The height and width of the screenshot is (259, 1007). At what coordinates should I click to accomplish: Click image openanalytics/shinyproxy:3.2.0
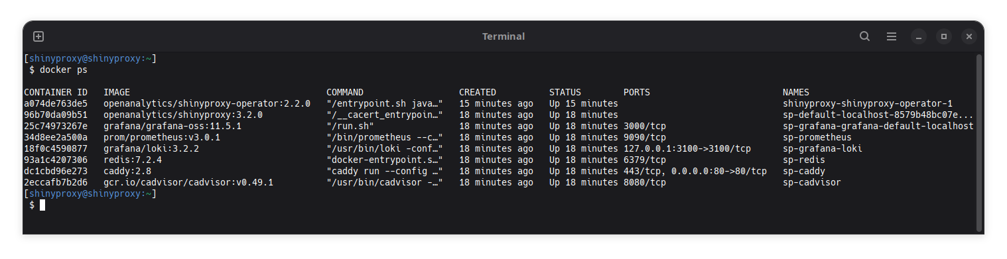(x=183, y=115)
